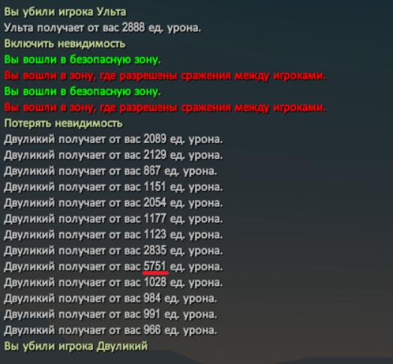The width and height of the screenshot is (393, 364).
Task: Click the 2054 damage log entry
Action: pyautogui.click(x=113, y=203)
